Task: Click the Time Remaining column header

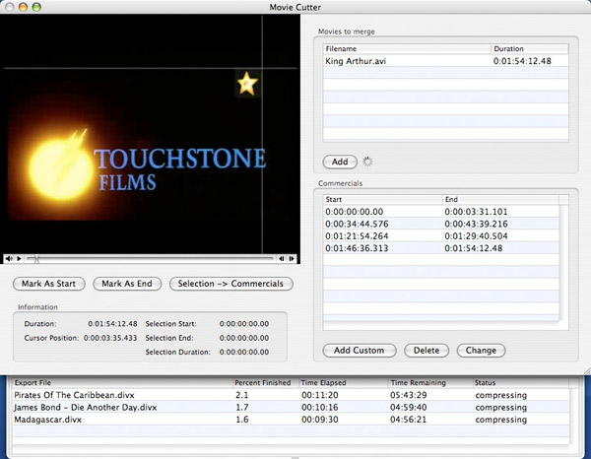Action: pyautogui.click(x=430, y=383)
